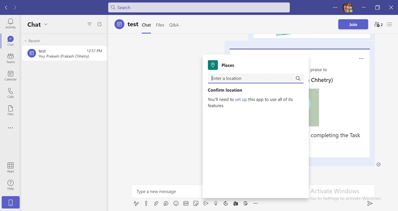Go forward with the right arrow

point(15,8)
